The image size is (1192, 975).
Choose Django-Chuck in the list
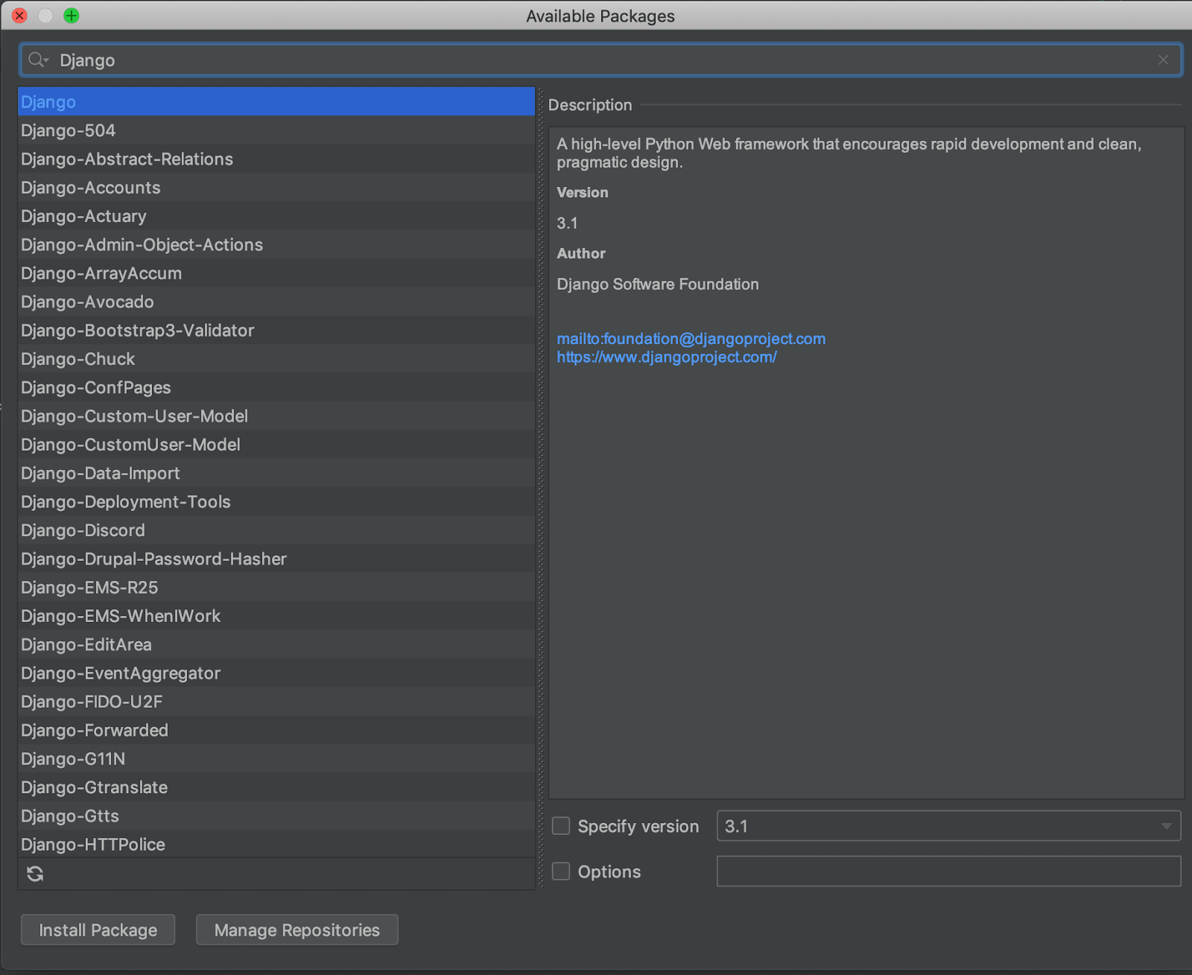pos(276,359)
